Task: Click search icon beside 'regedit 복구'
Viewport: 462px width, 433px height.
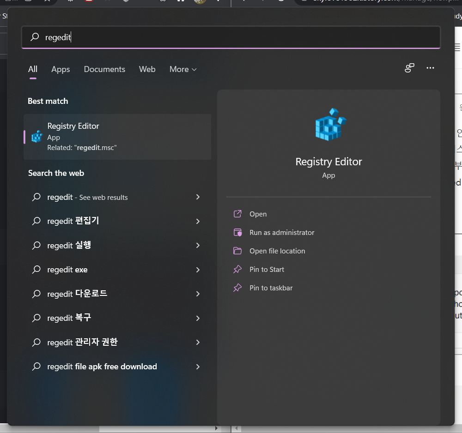Action: point(36,318)
